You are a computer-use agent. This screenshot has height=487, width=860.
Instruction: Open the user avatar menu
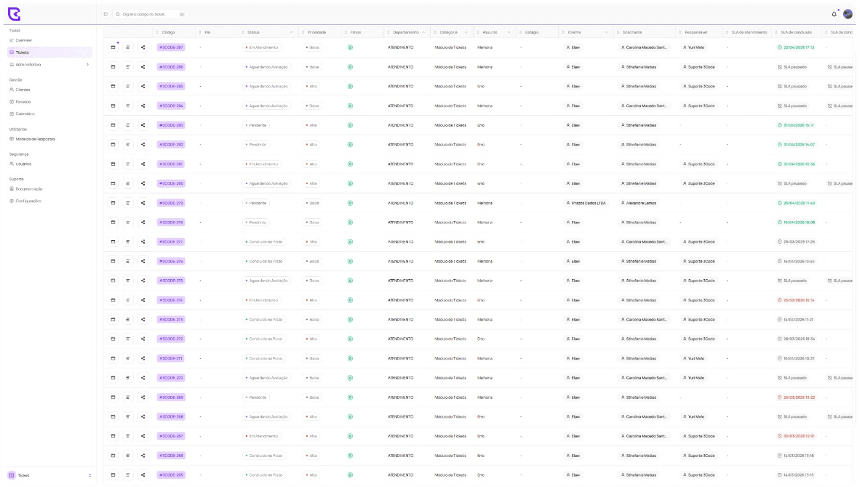(x=848, y=14)
